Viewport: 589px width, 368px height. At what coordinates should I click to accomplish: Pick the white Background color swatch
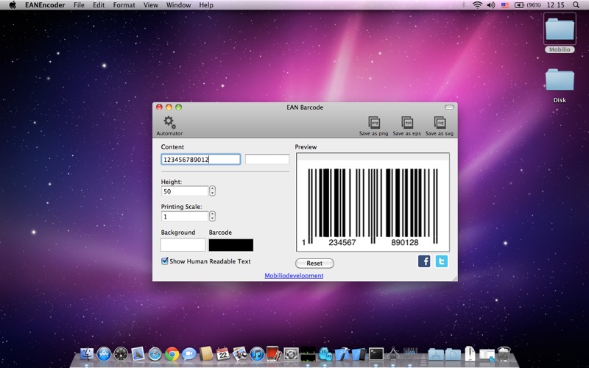pyautogui.click(x=183, y=245)
